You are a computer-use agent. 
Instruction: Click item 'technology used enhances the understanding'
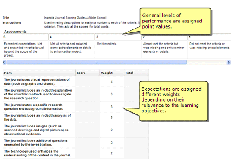38,153
